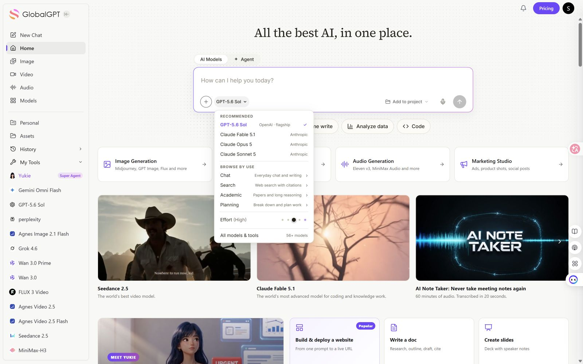Start a New Chat
The image size is (583, 364).
tap(46, 35)
